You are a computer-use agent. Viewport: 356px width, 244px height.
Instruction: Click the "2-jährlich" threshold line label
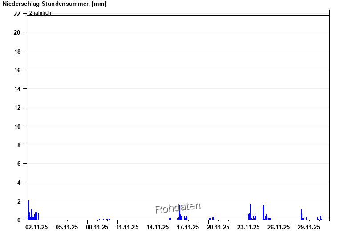[40, 12]
